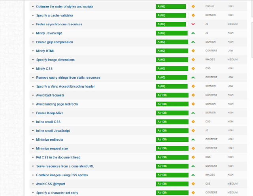Open the Prefer asynchronous resources link

point(59,24)
